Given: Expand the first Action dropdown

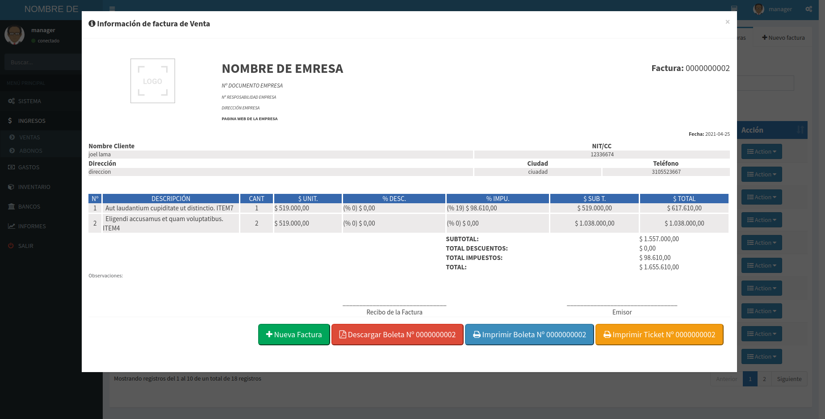Looking at the screenshot, I should tap(762, 151).
